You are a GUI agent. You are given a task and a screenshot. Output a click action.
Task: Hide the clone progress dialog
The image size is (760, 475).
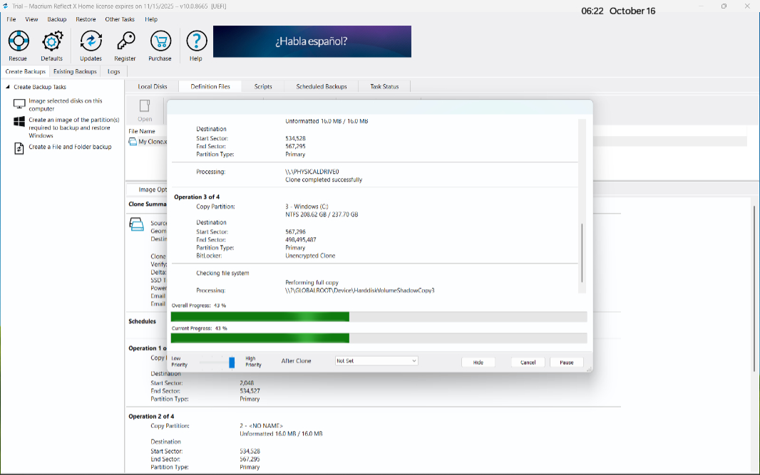coord(478,362)
